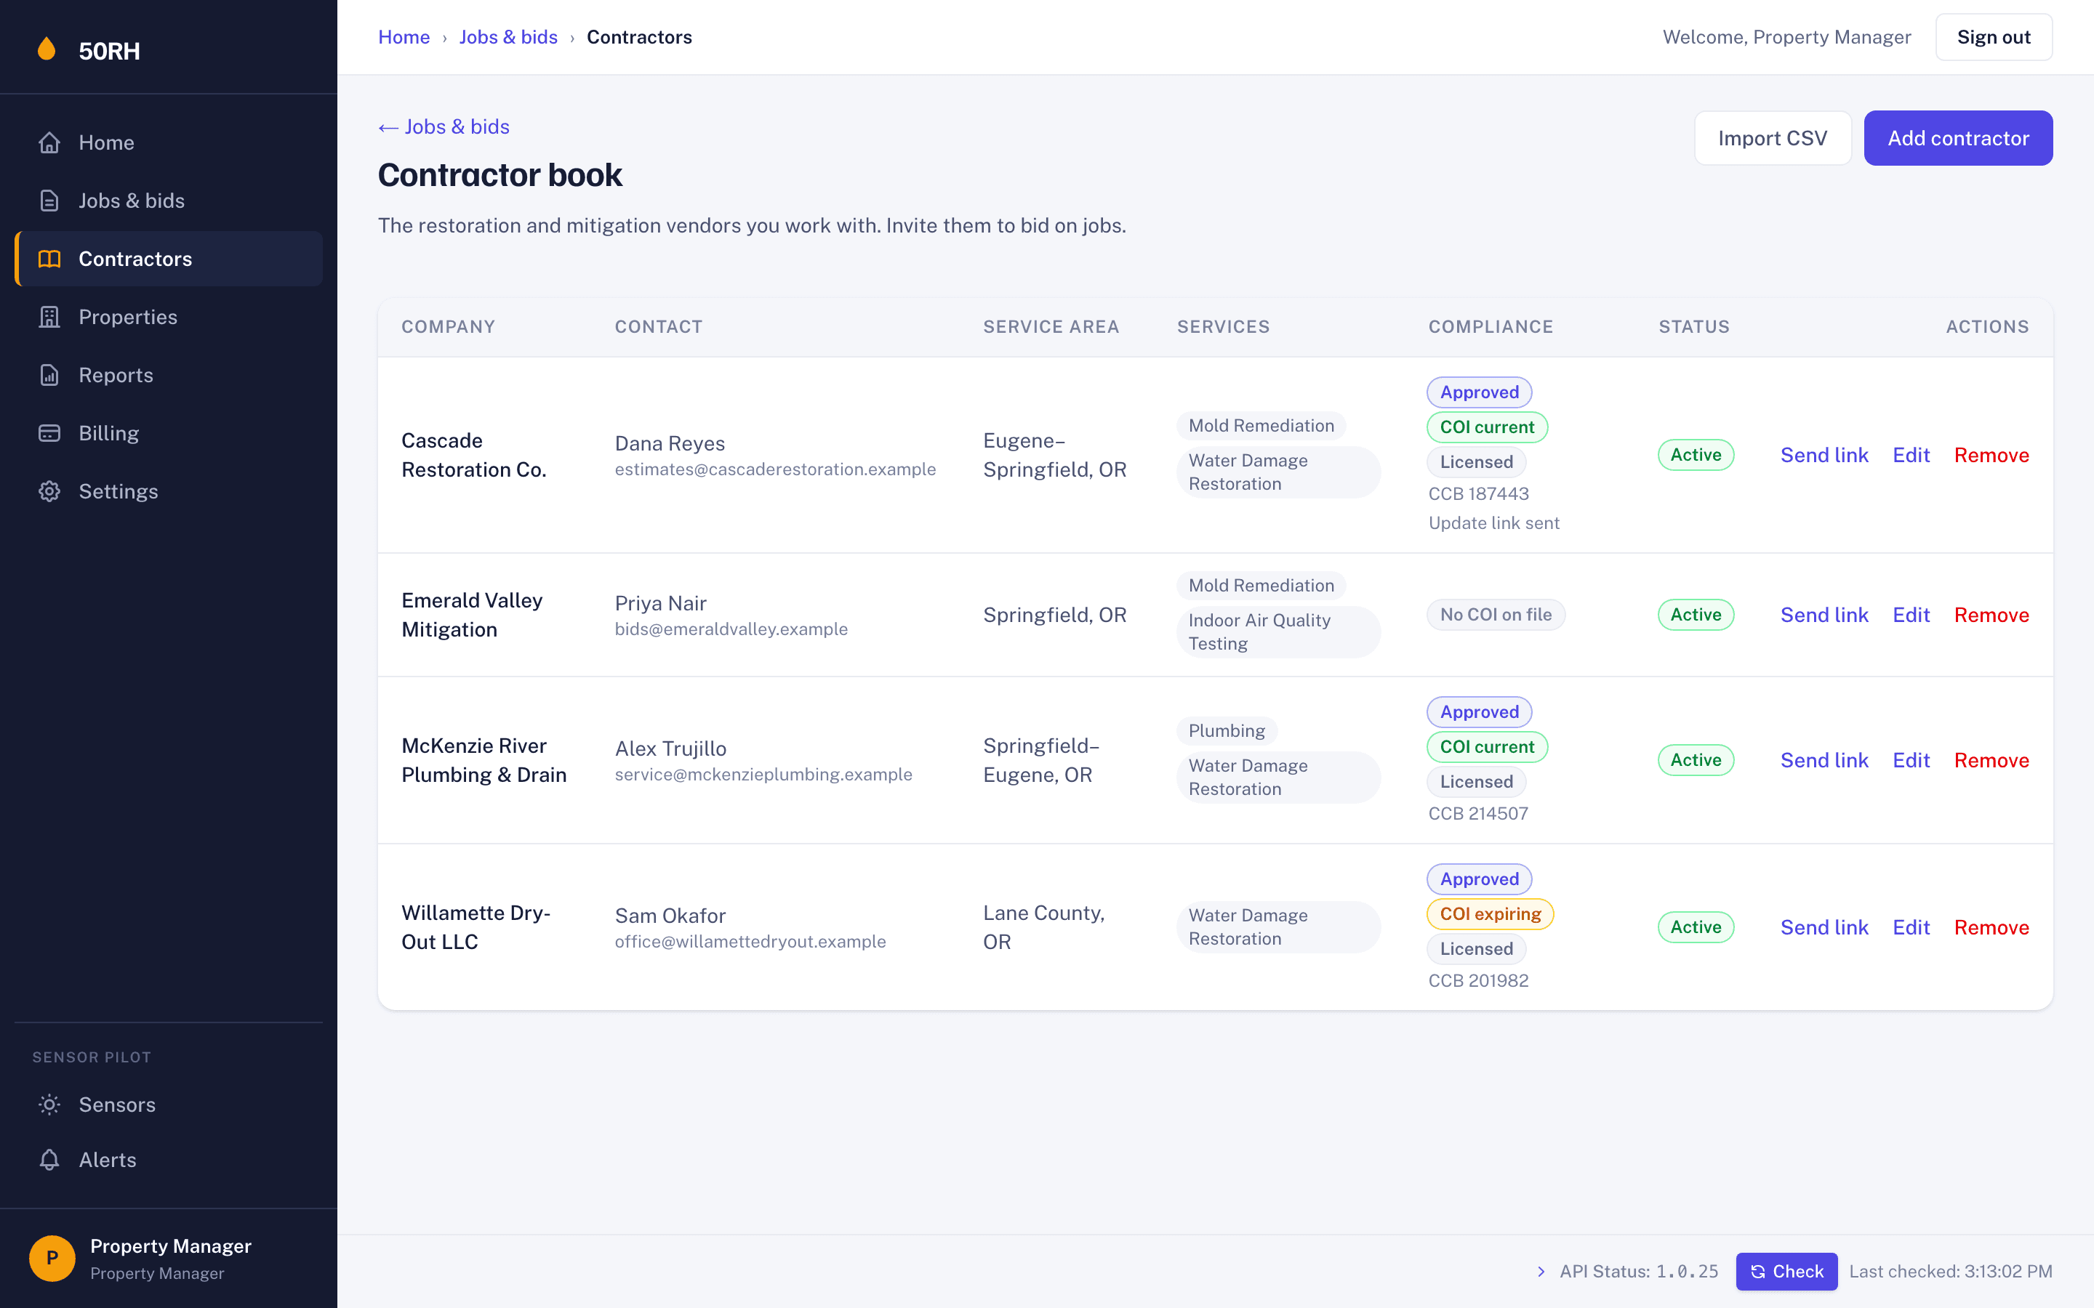The width and height of the screenshot is (2094, 1308).
Task: Click the Alerts bell icon
Action: click(49, 1160)
